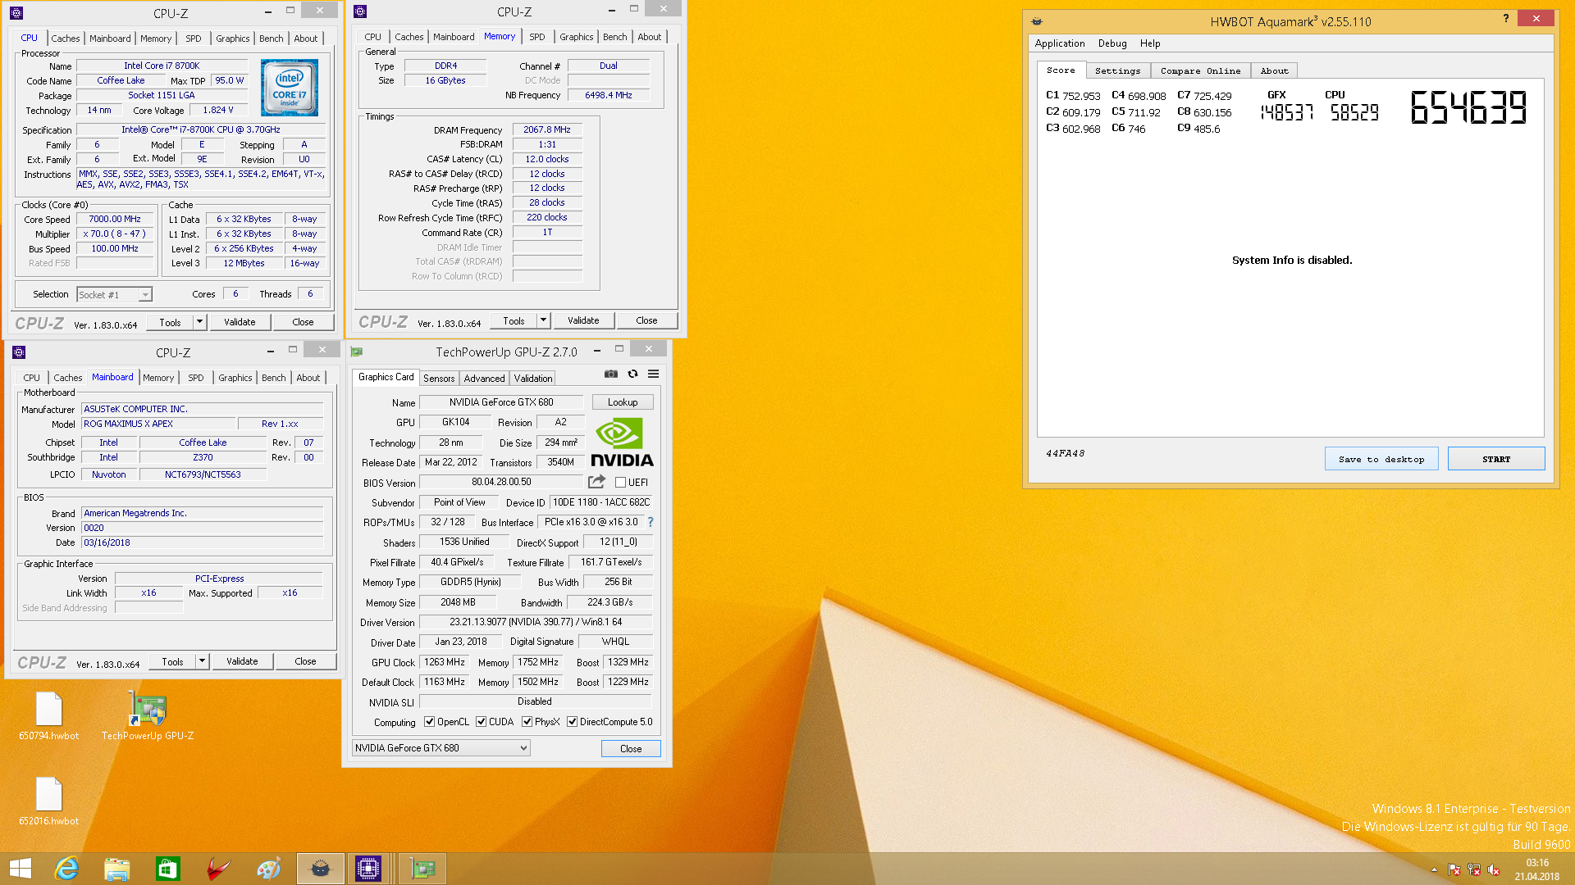Open the NVIDIA GeForce GTX 680 GPU selector
Image resolution: width=1575 pixels, height=885 pixels.
[441, 748]
